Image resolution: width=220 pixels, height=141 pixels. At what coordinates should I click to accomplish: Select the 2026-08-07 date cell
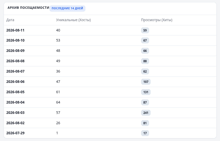pyautogui.click(x=15, y=71)
